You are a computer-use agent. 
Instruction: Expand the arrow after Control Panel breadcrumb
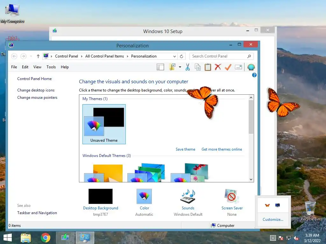coord(82,56)
